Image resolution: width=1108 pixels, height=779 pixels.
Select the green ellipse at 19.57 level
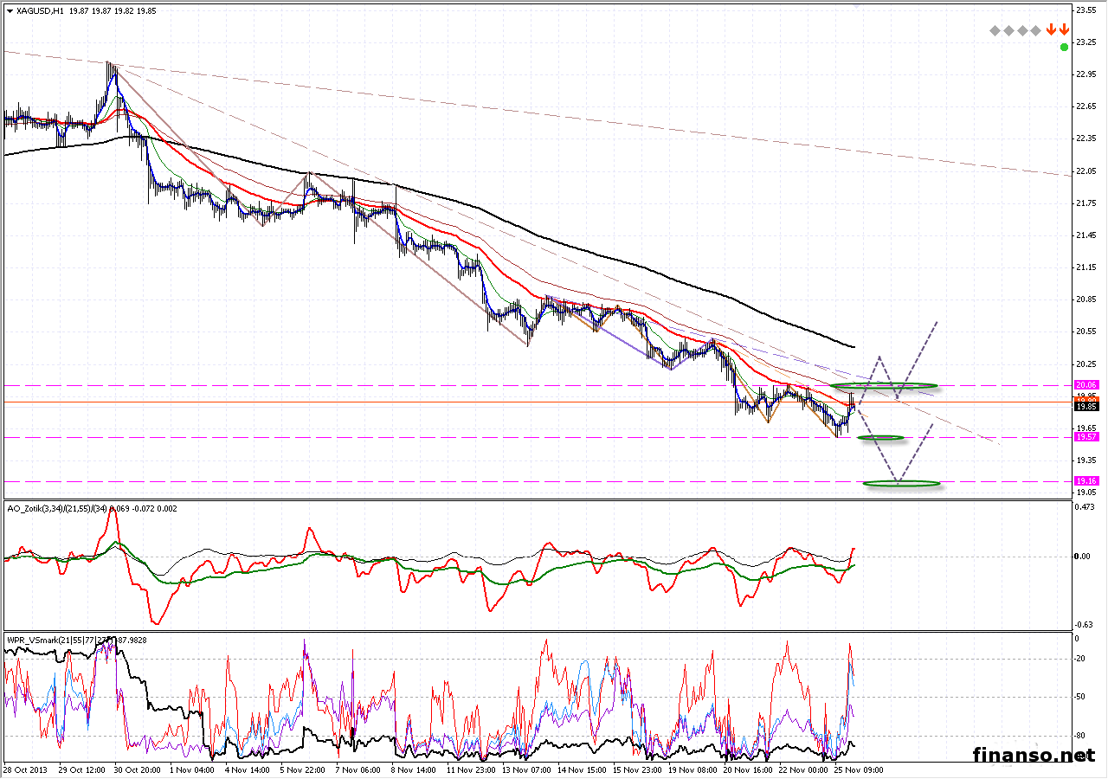pos(881,438)
